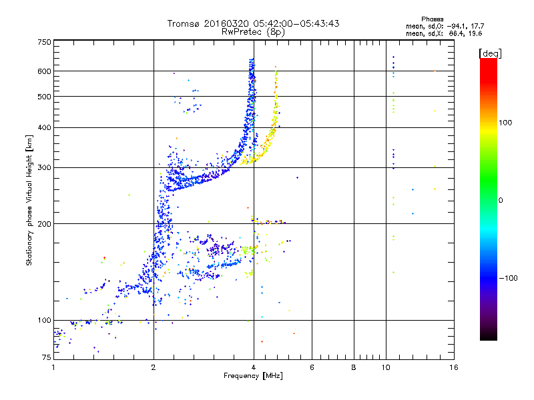Viewport: 534px width, 400px height.
Task: Click the x-axis tick label "16"
Action: (454, 367)
